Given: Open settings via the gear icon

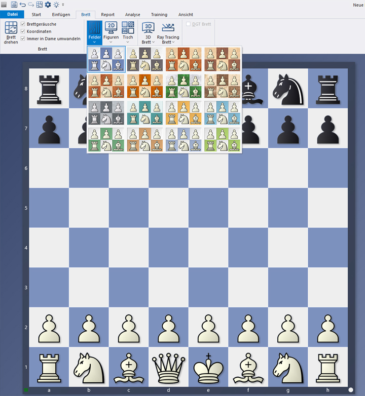Looking at the screenshot, I should pos(48,5).
